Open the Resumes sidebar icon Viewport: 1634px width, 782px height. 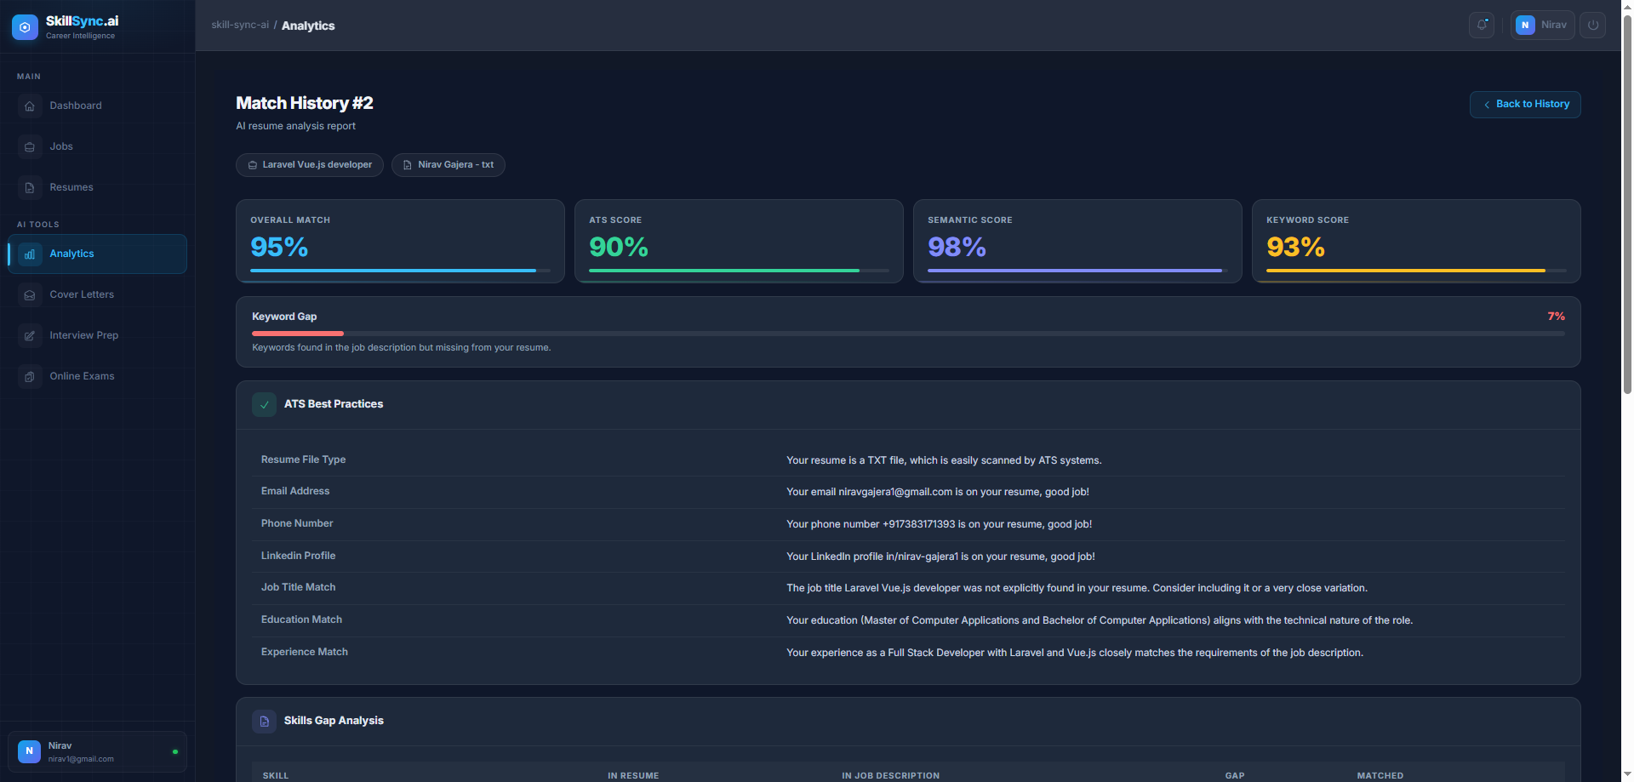point(30,188)
